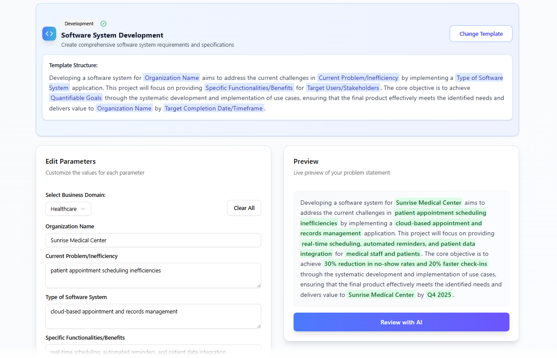Click the Development status badge

click(x=79, y=24)
